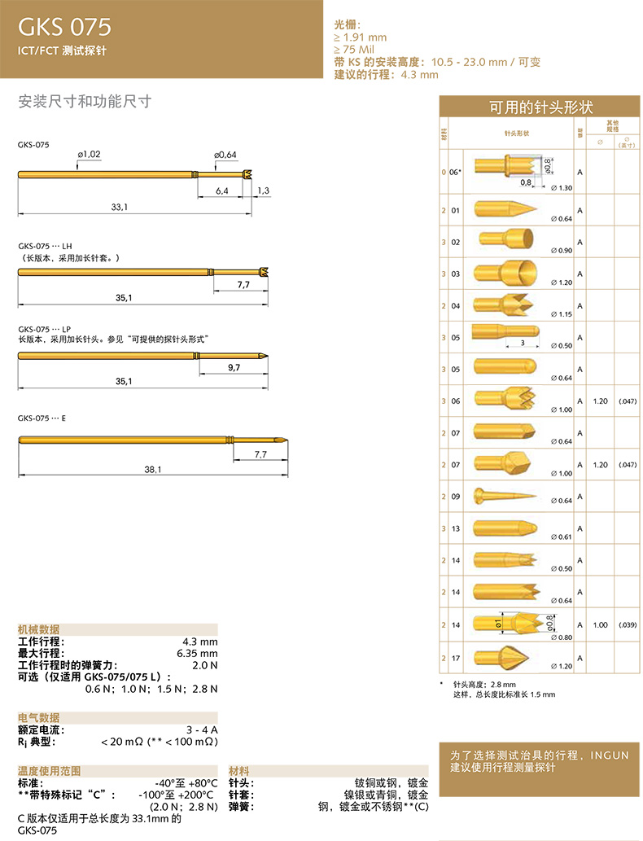Image resolution: width=643 pixels, height=841 pixels.
Task: Click the 可用的针头形状 table header
Action: tap(540, 107)
